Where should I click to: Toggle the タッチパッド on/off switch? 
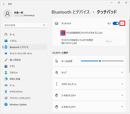coord(116,23)
